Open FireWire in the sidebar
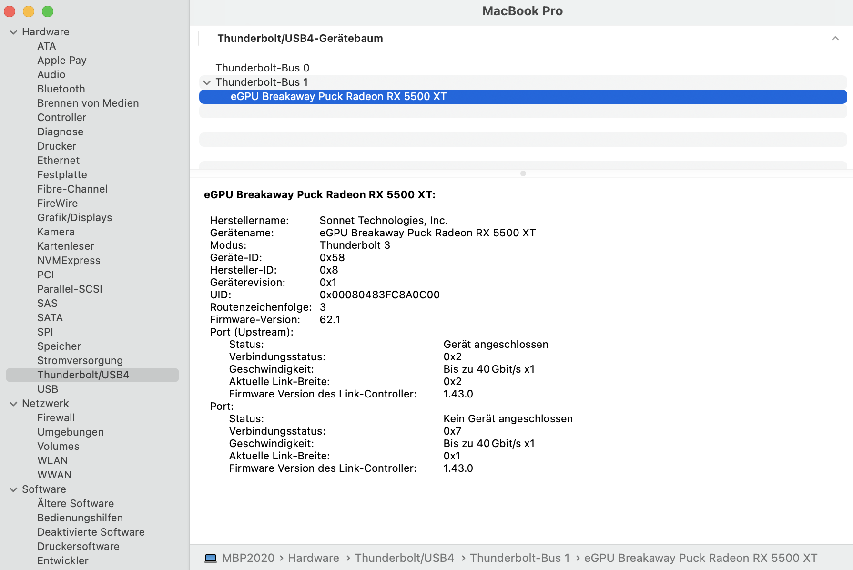This screenshot has width=853, height=570. pos(58,204)
